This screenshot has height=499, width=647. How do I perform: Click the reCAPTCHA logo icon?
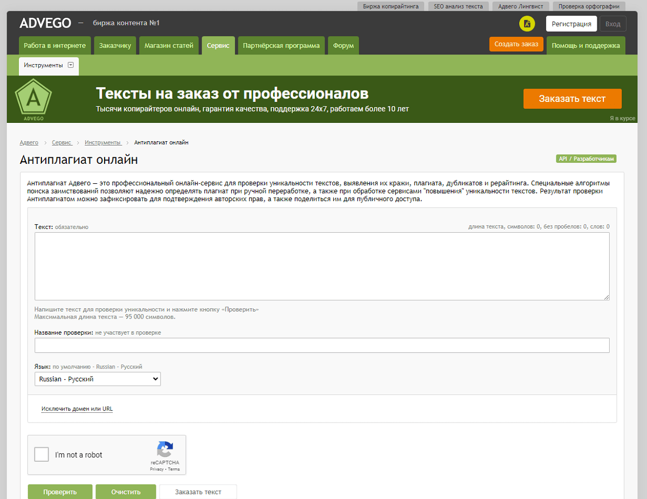[165, 449]
